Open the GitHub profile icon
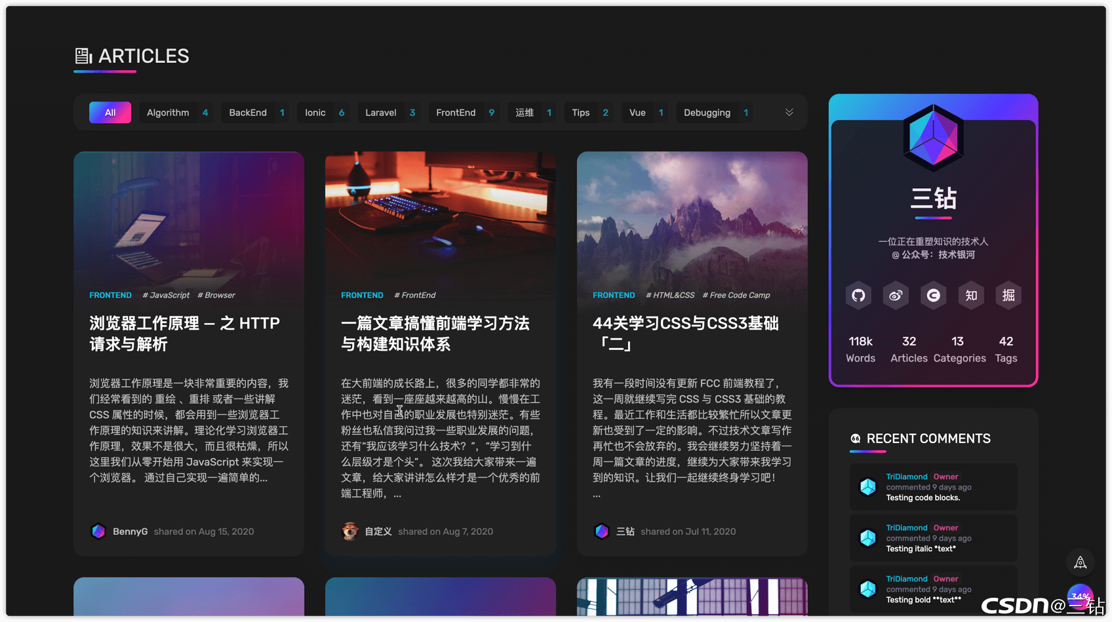1112x622 pixels. 858,296
